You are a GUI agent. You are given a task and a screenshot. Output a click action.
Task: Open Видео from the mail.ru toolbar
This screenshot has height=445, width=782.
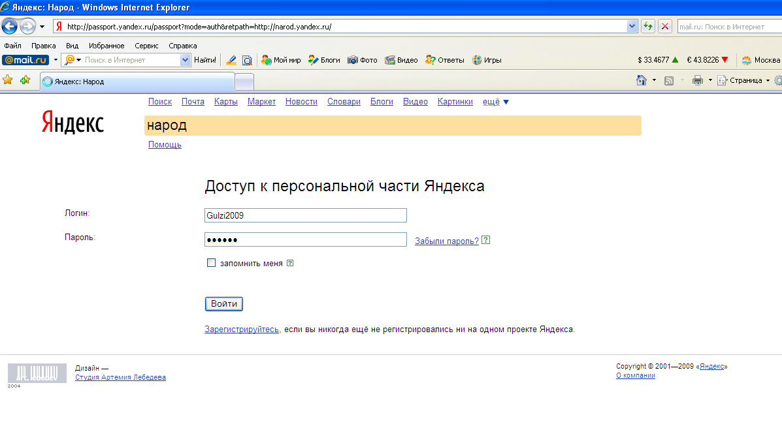(401, 60)
